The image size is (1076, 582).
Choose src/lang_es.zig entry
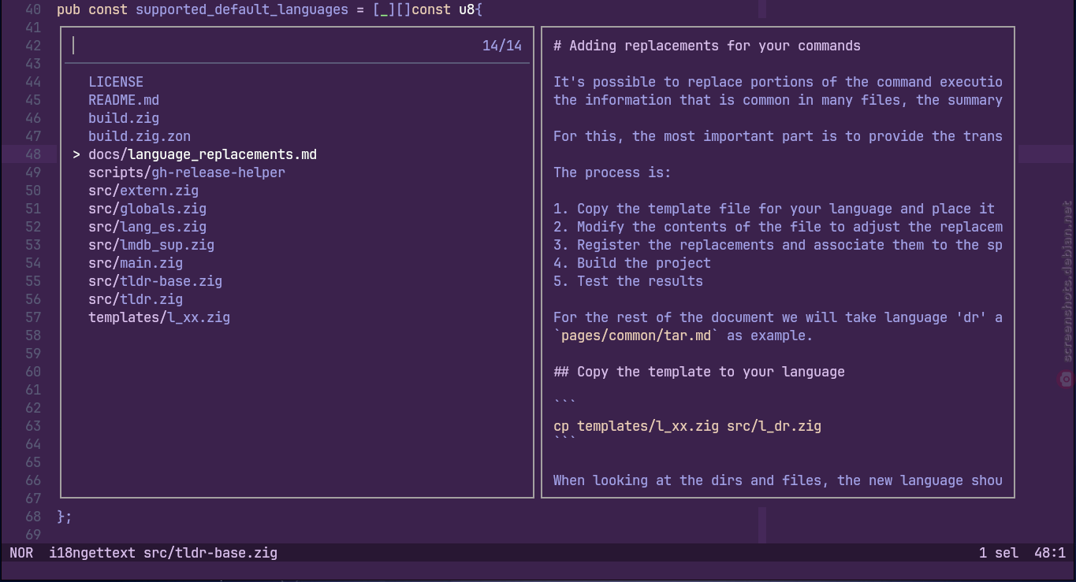point(147,227)
